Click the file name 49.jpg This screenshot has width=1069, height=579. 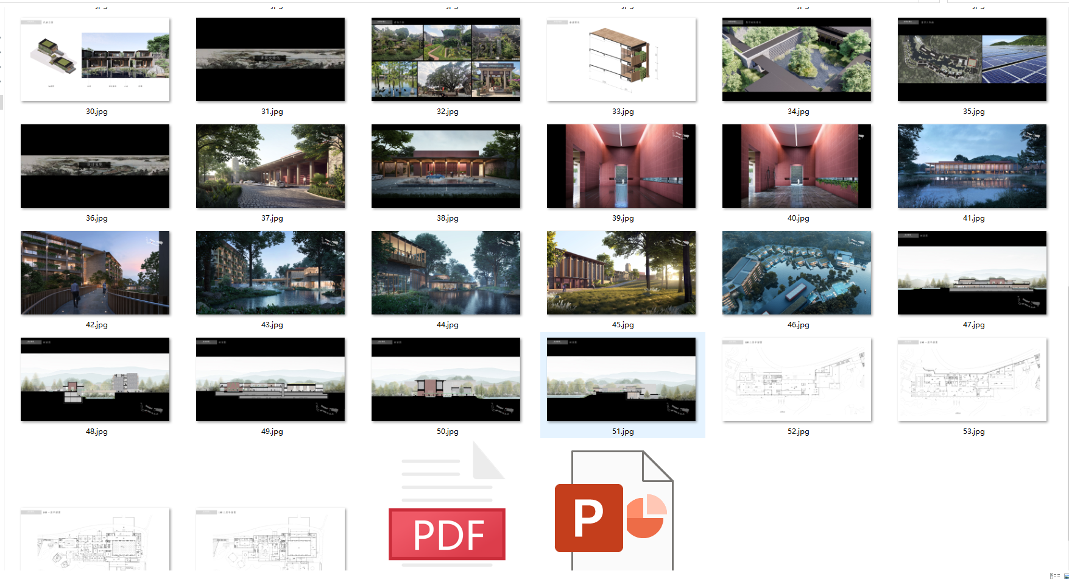pyautogui.click(x=272, y=432)
